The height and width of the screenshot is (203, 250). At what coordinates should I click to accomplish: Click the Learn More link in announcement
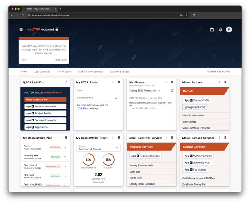(x=60, y=60)
